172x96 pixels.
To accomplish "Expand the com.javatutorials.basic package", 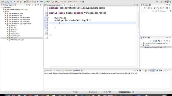I will coord(6,14).
